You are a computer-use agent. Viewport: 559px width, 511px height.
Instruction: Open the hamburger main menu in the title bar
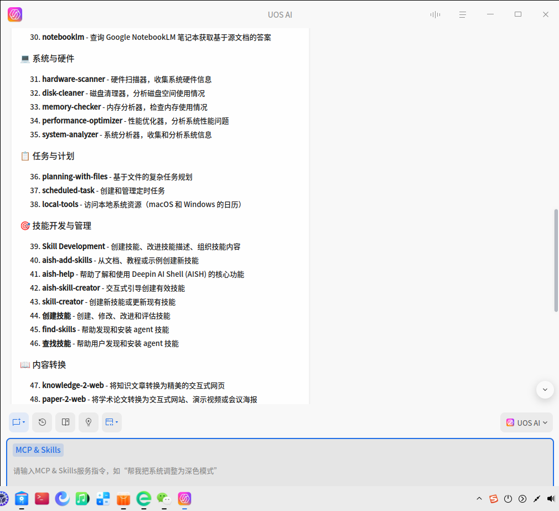[x=463, y=14]
